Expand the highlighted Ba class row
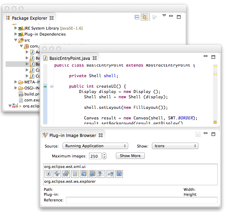Screen dimensions: 225x212 27,64
